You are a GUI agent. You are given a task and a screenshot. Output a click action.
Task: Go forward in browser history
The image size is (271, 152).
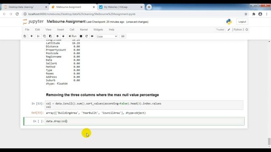tap(11, 14)
